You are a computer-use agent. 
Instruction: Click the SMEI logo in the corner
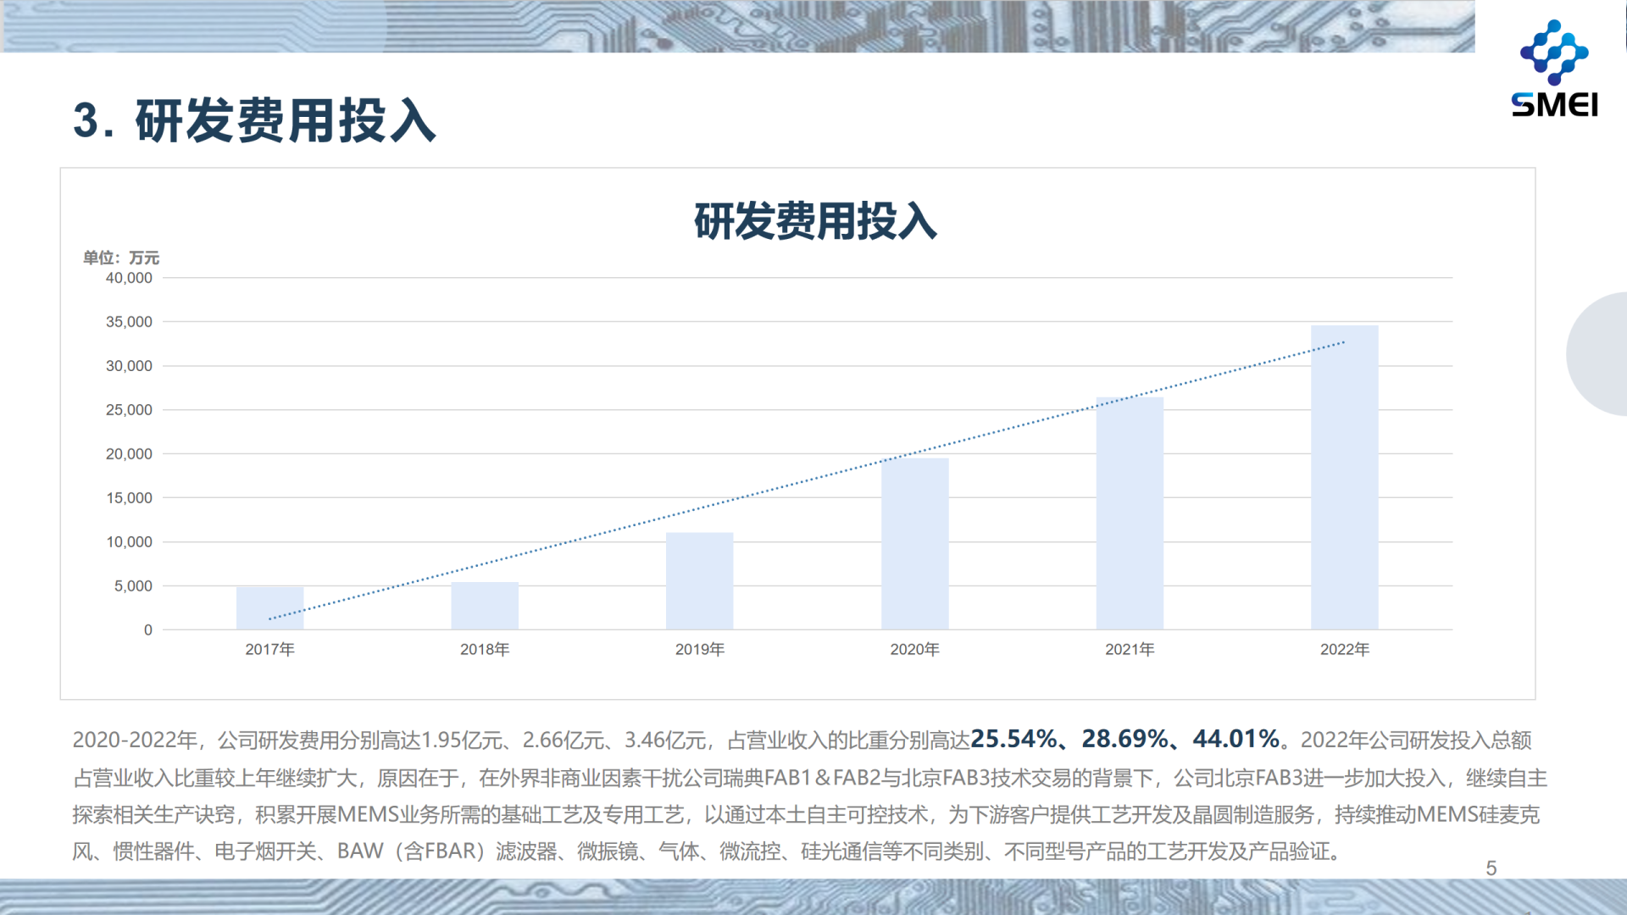point(1554,68)
